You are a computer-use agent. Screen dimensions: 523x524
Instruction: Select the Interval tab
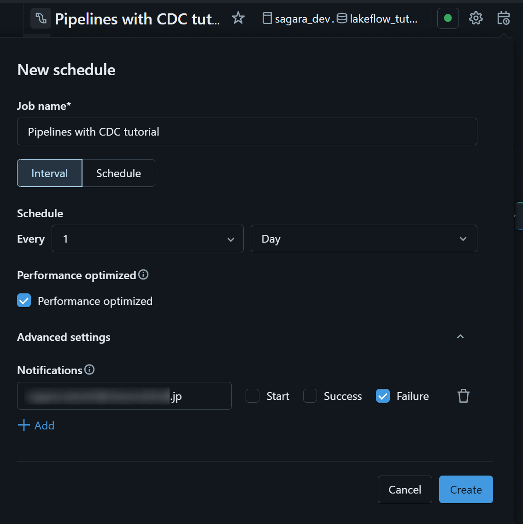point(49,173)
